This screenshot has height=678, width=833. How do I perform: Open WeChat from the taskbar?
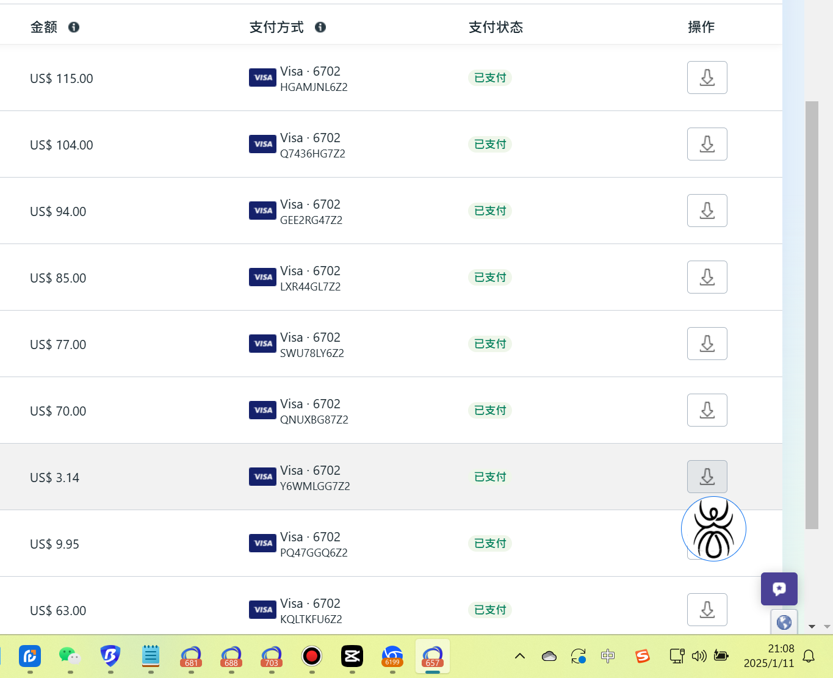[x=70, y=656]
